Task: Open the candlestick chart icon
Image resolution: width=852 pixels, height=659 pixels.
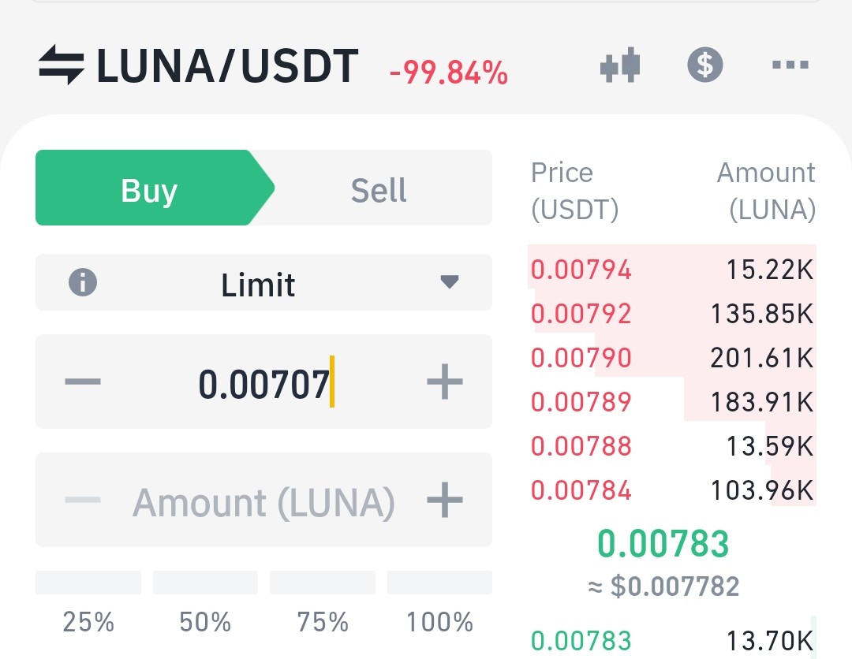Action: 620,65
